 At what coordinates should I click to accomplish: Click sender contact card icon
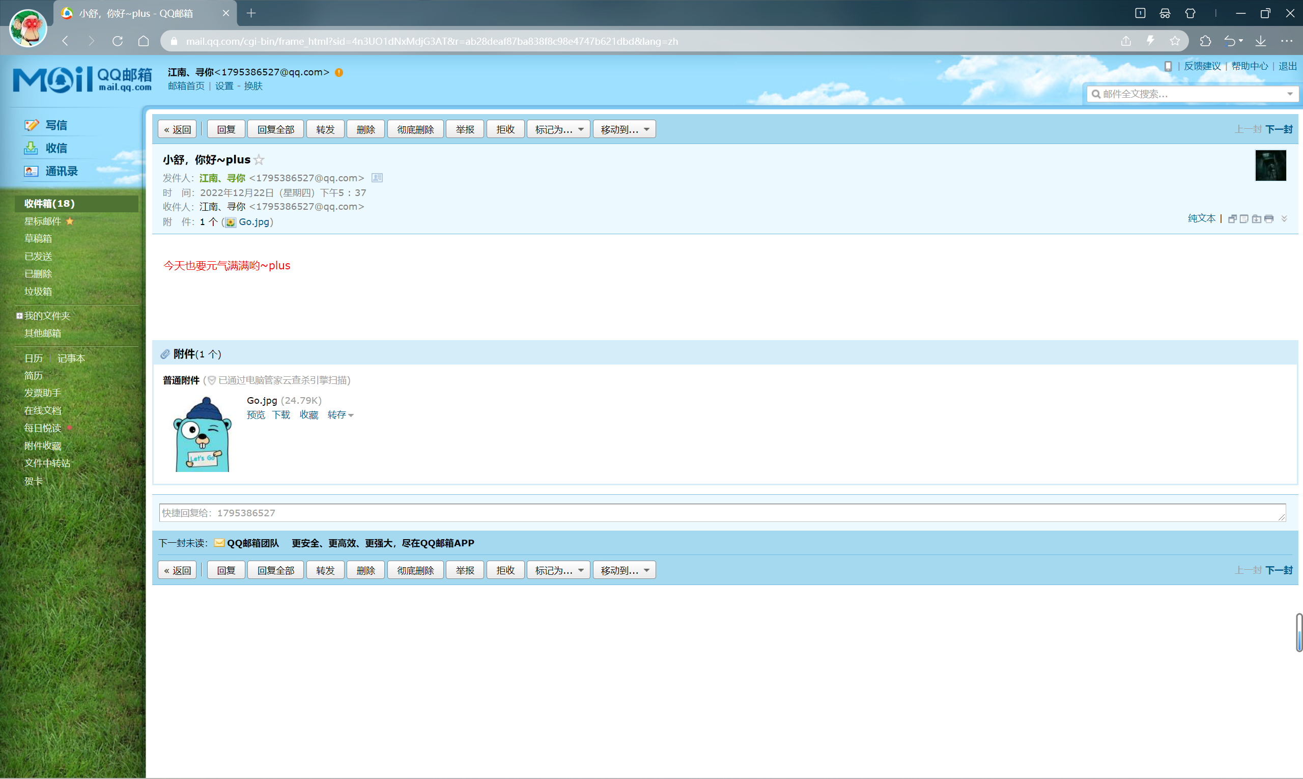pyautogui.click(x=377, y=178)
